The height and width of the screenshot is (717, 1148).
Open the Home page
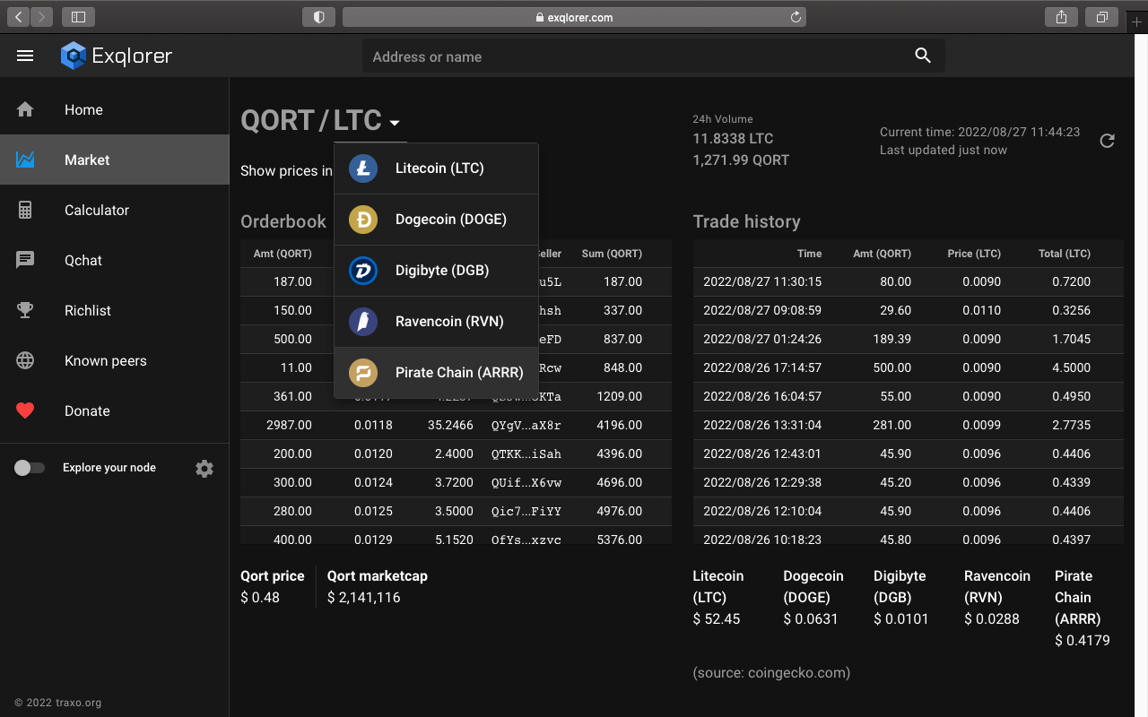click(x=115, y=109)
